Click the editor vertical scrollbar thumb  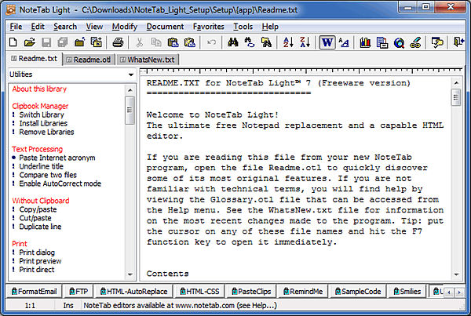click(x=456, y=97)
